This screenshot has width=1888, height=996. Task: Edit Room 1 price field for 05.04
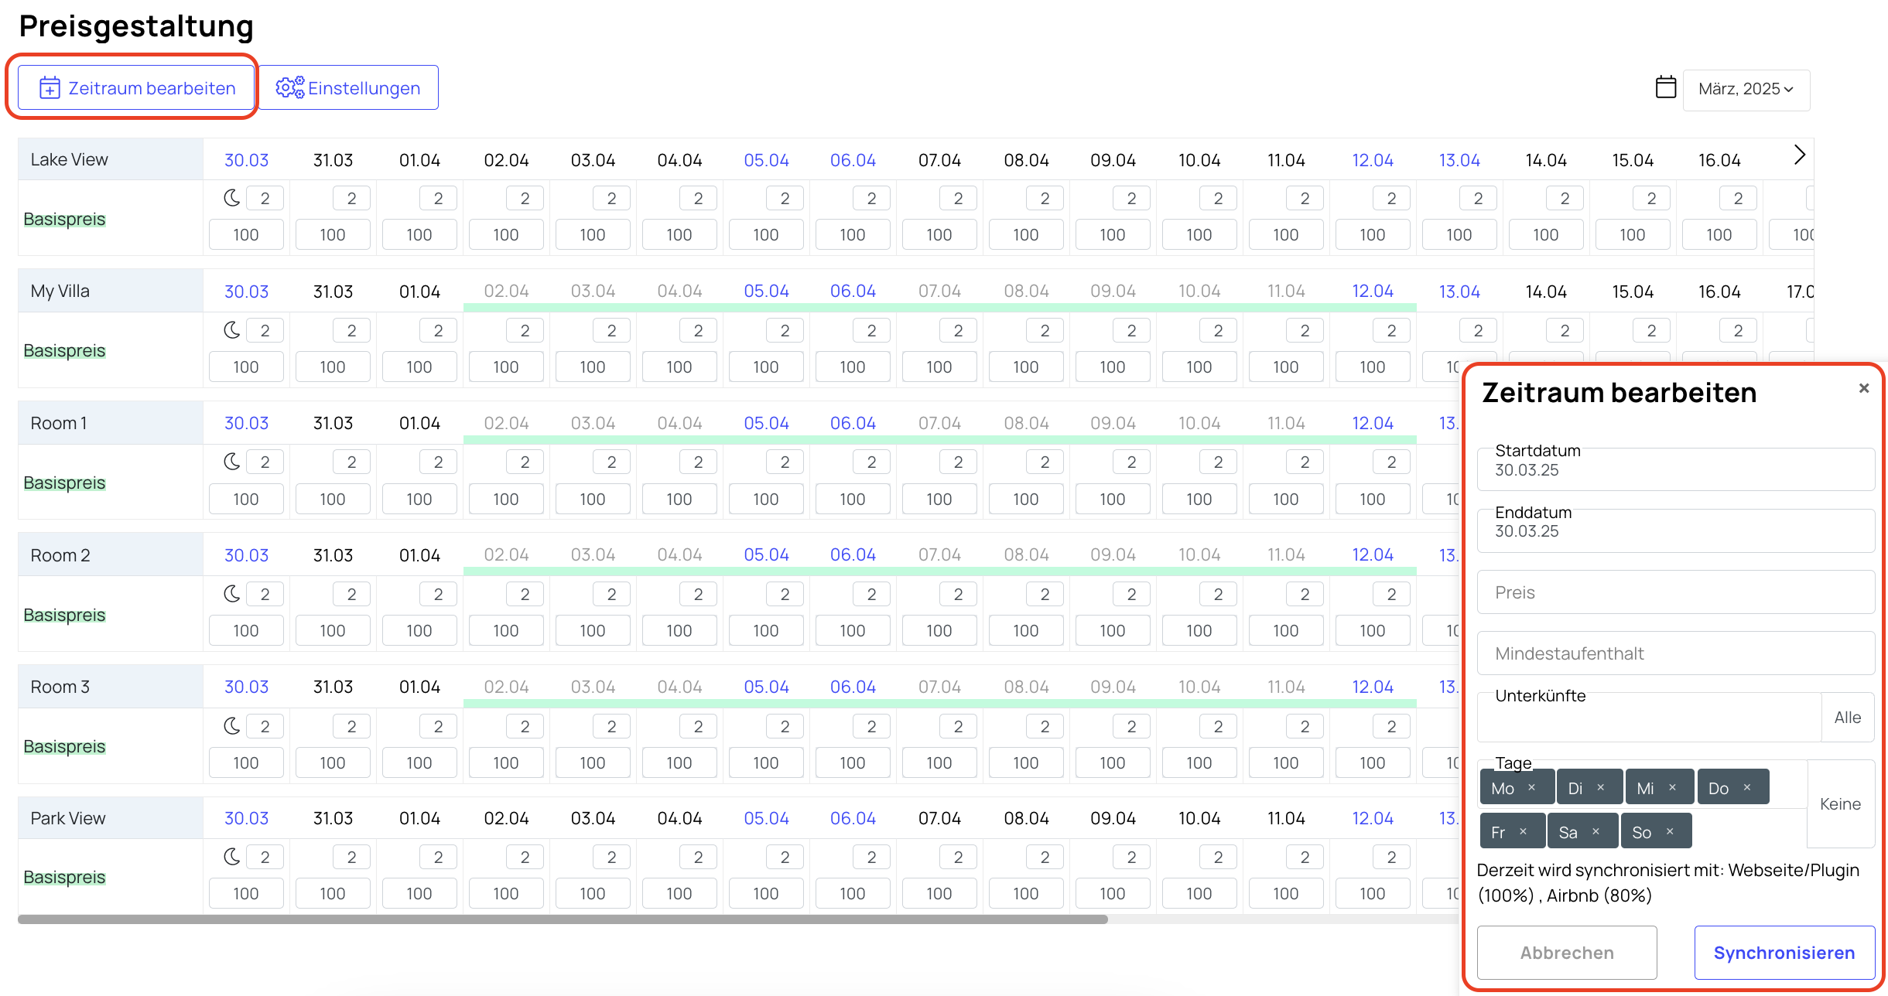pyautogui.click(x=766, y=500)
